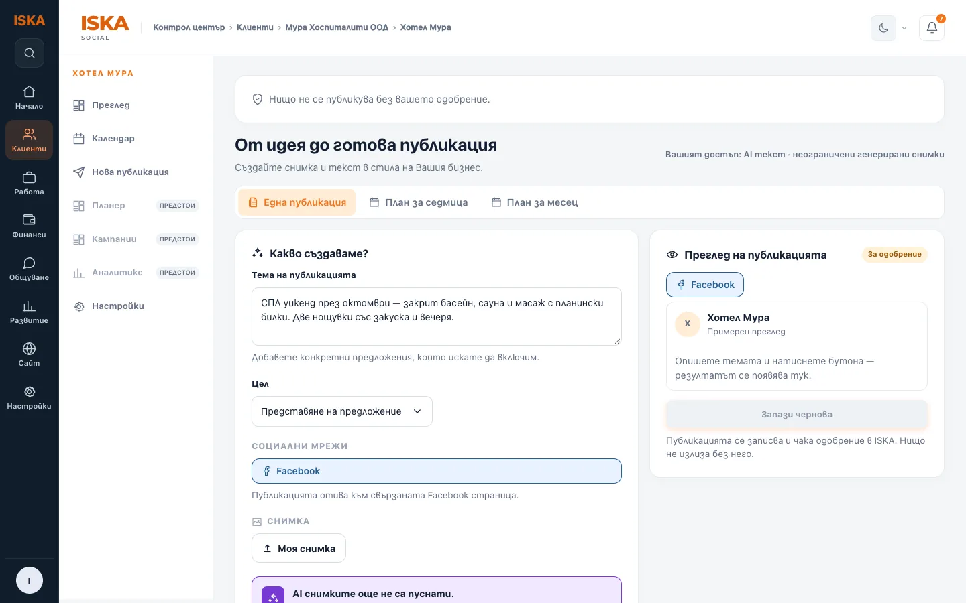This screenshot has width=966, height=603.
Task: Click the purple AI sparkle icon
Action: point(273,596)
